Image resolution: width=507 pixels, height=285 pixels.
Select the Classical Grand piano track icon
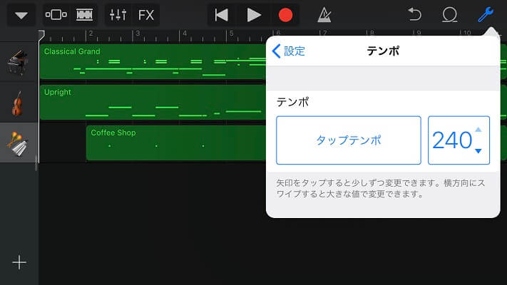tap(17, 62)
